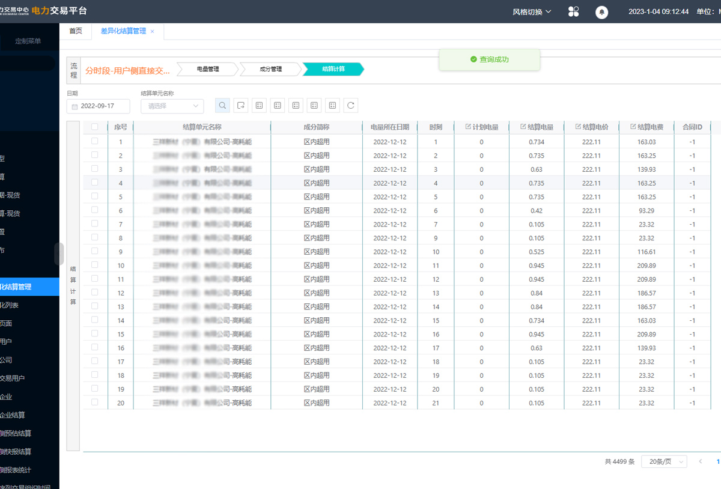Click the 结算单元名称 column header
The width and height of the screenshot is (721, 489).
coord(202,127)
